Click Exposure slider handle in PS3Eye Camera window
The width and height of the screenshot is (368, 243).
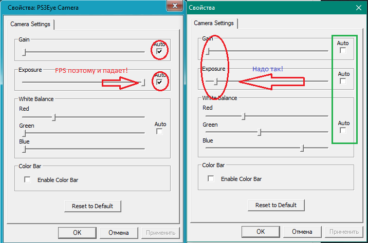[143, 83]
